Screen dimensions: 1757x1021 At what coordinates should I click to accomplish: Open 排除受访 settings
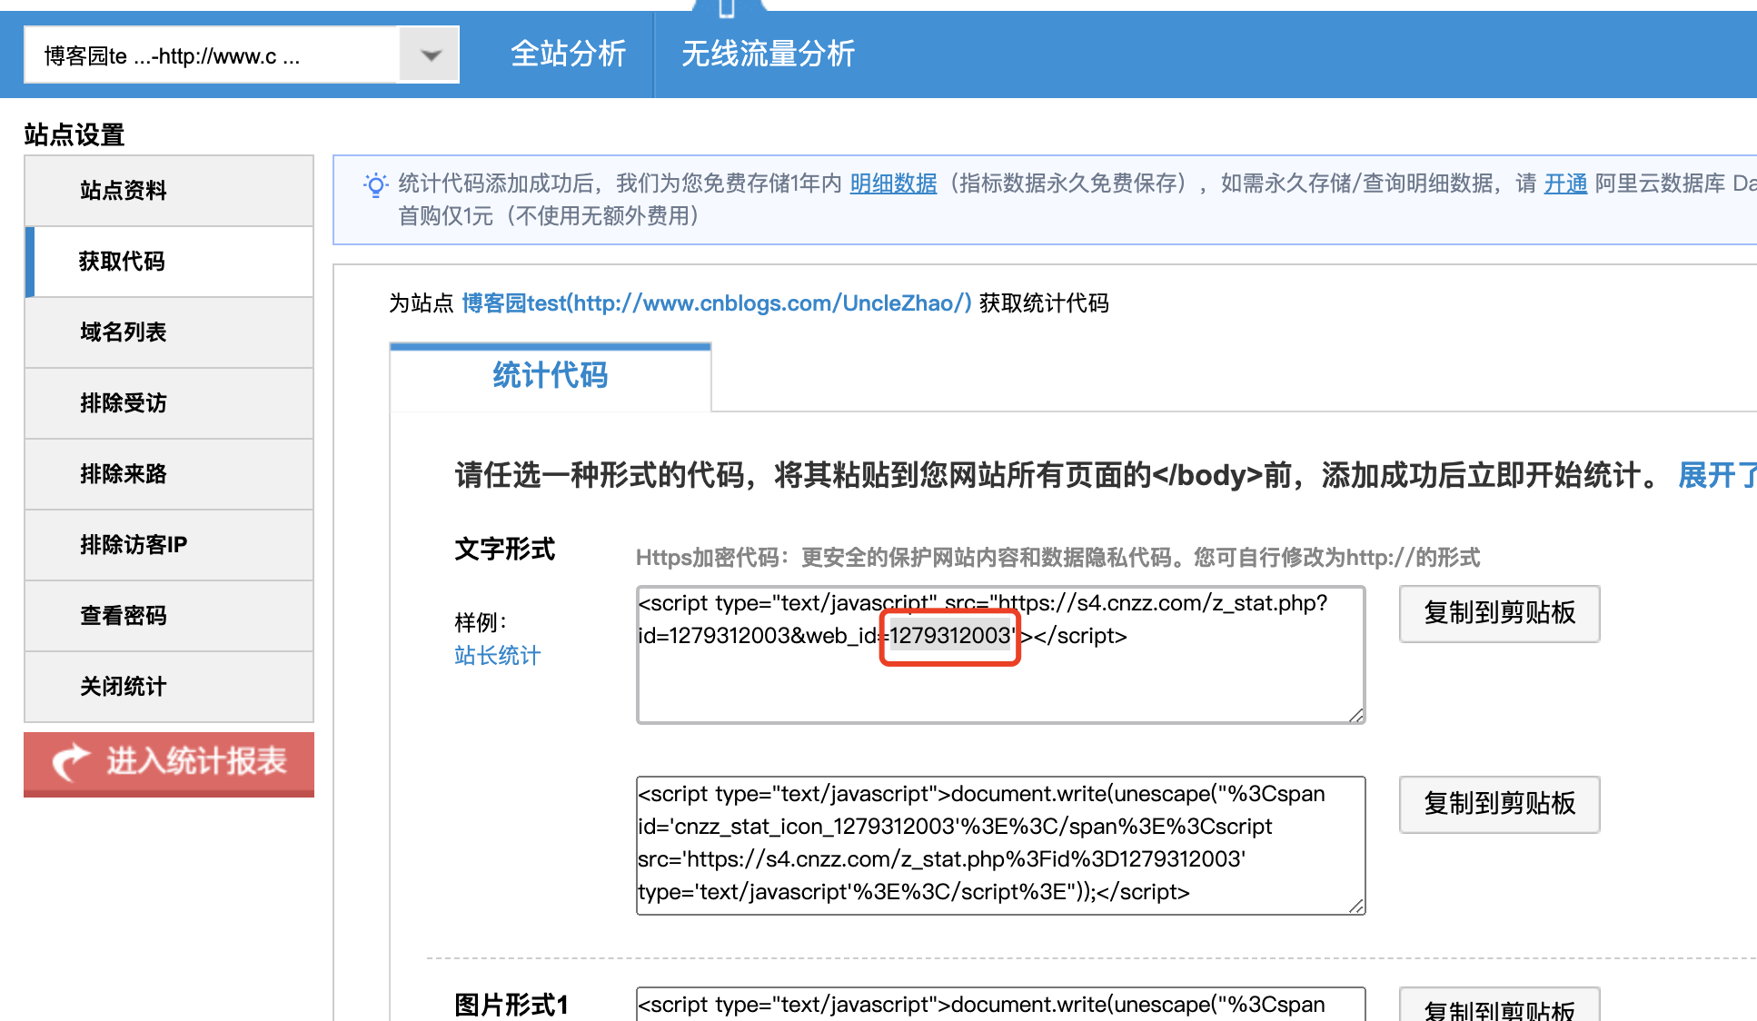click(x=169, y=403)
